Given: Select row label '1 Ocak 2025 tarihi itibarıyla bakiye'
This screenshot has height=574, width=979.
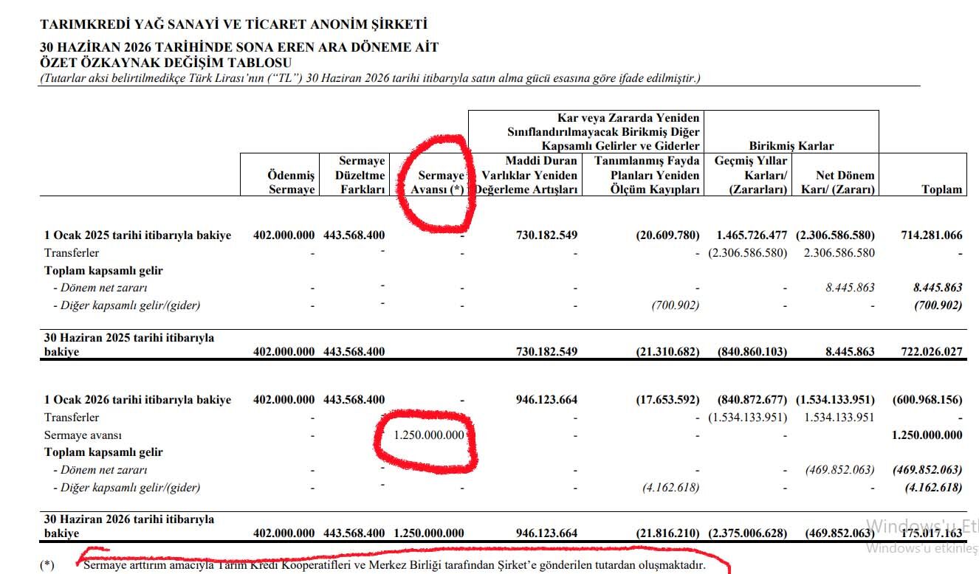Looking at the screenshot, I should [137, 235].
